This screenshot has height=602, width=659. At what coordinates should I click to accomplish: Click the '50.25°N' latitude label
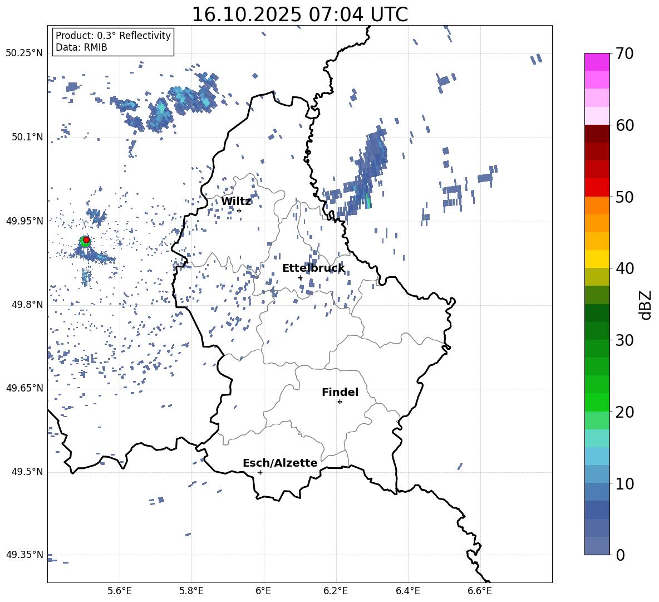[x=24, y=53]
